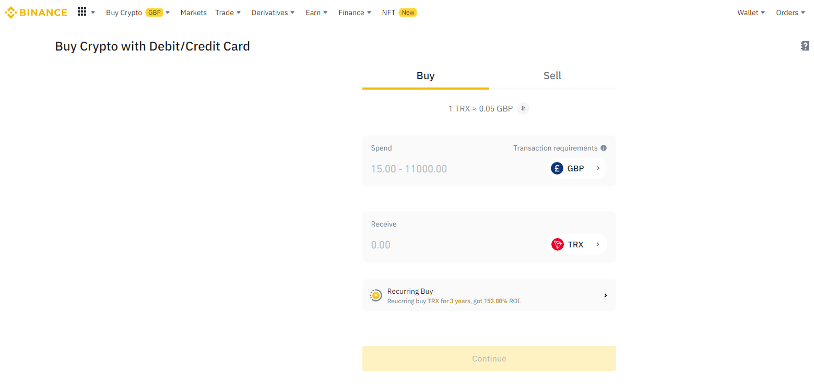Open the Earn dropdown

click(x=316, y=13)
